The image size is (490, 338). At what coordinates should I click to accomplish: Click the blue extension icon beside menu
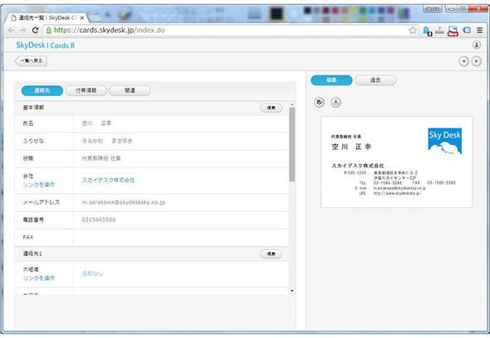[467, 31]
